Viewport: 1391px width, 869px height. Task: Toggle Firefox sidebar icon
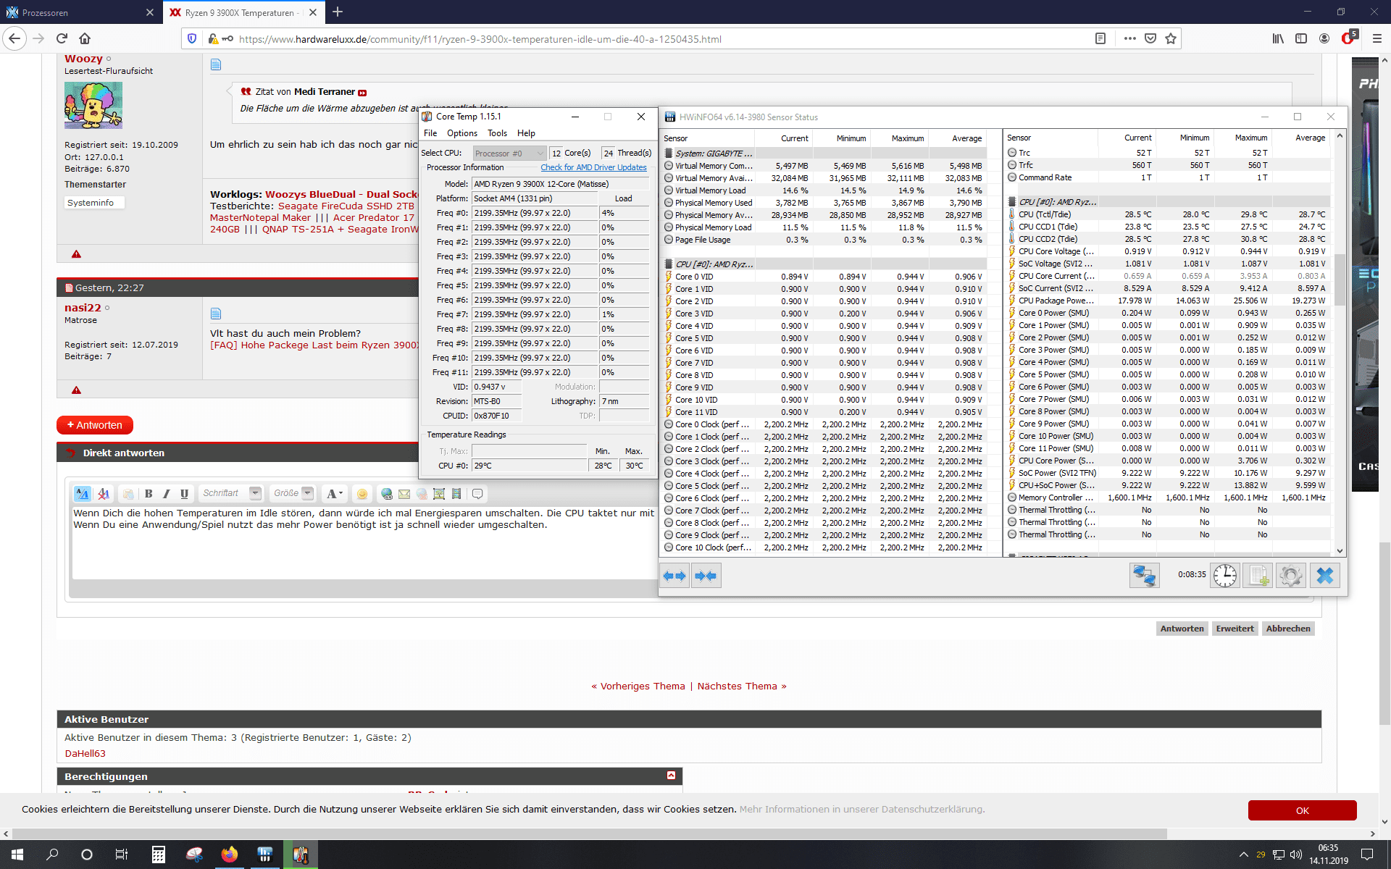pyautogui.click(x=1301, y=38)
